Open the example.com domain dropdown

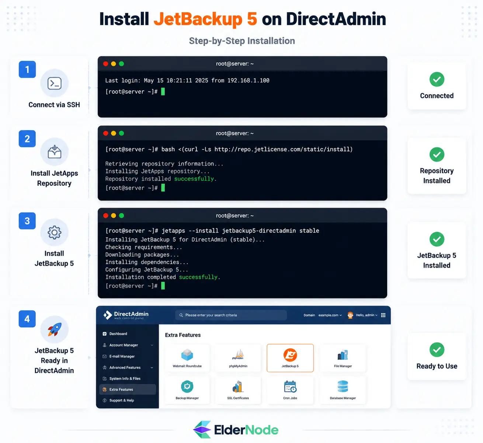pyautogui.click(x=330, y=315)
